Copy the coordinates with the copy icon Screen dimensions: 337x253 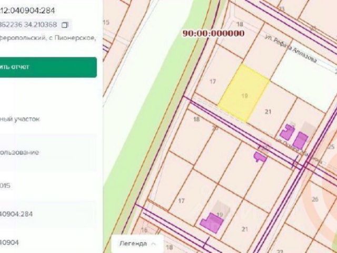click(64, 25)
